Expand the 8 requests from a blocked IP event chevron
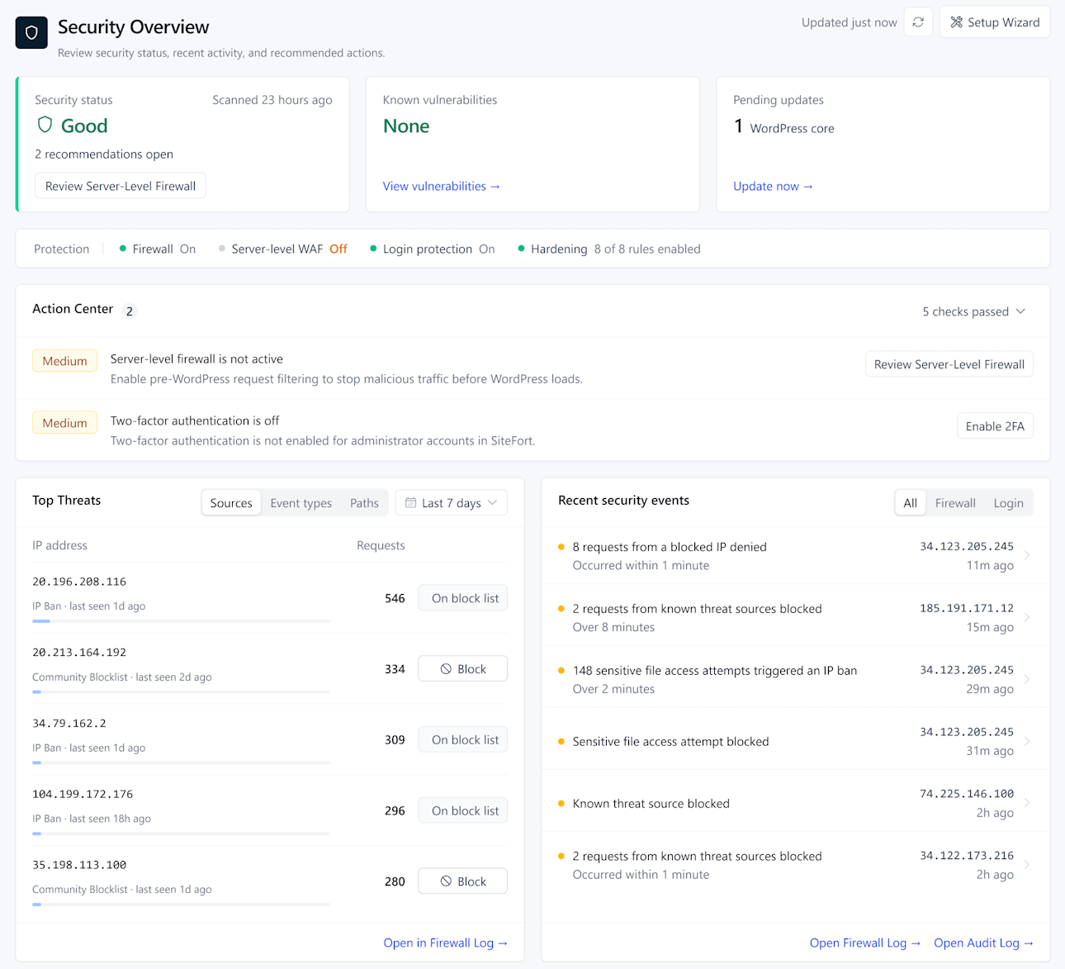This screenshot has width=1065, height=969. [1027, 556]
